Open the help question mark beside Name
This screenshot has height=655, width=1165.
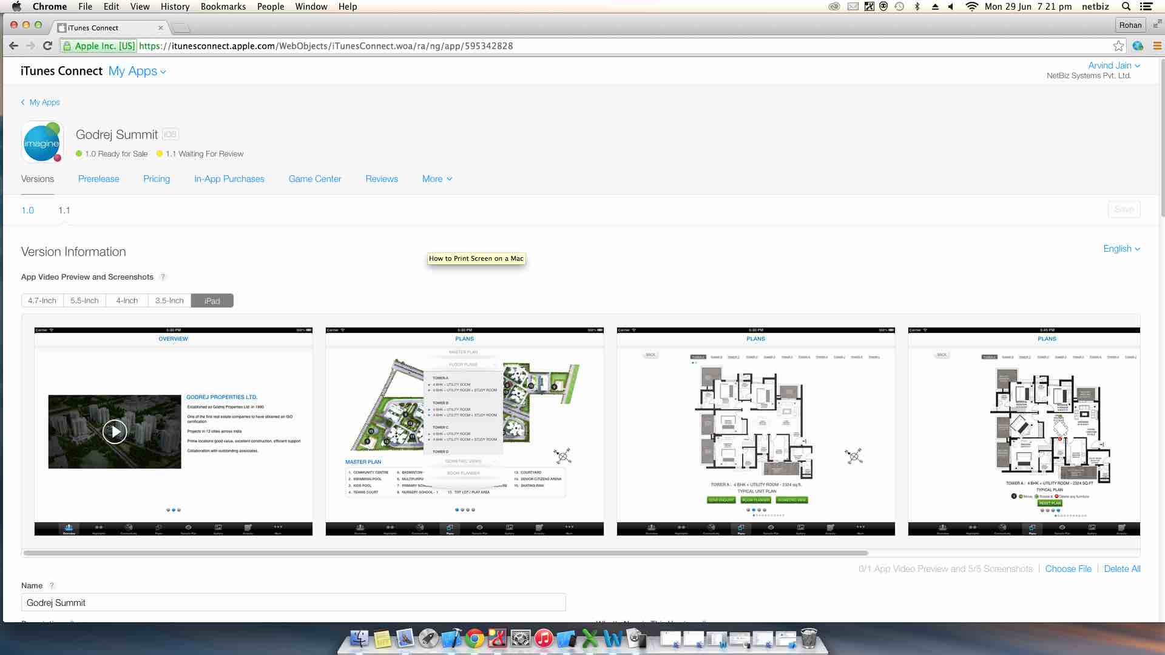tap(52, 586)
